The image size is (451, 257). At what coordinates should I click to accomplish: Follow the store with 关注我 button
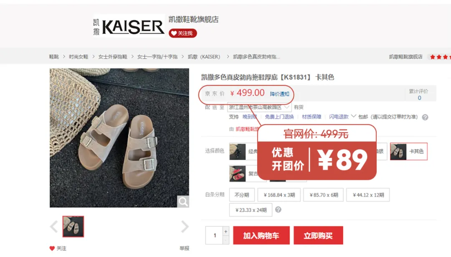click(182, 33)
